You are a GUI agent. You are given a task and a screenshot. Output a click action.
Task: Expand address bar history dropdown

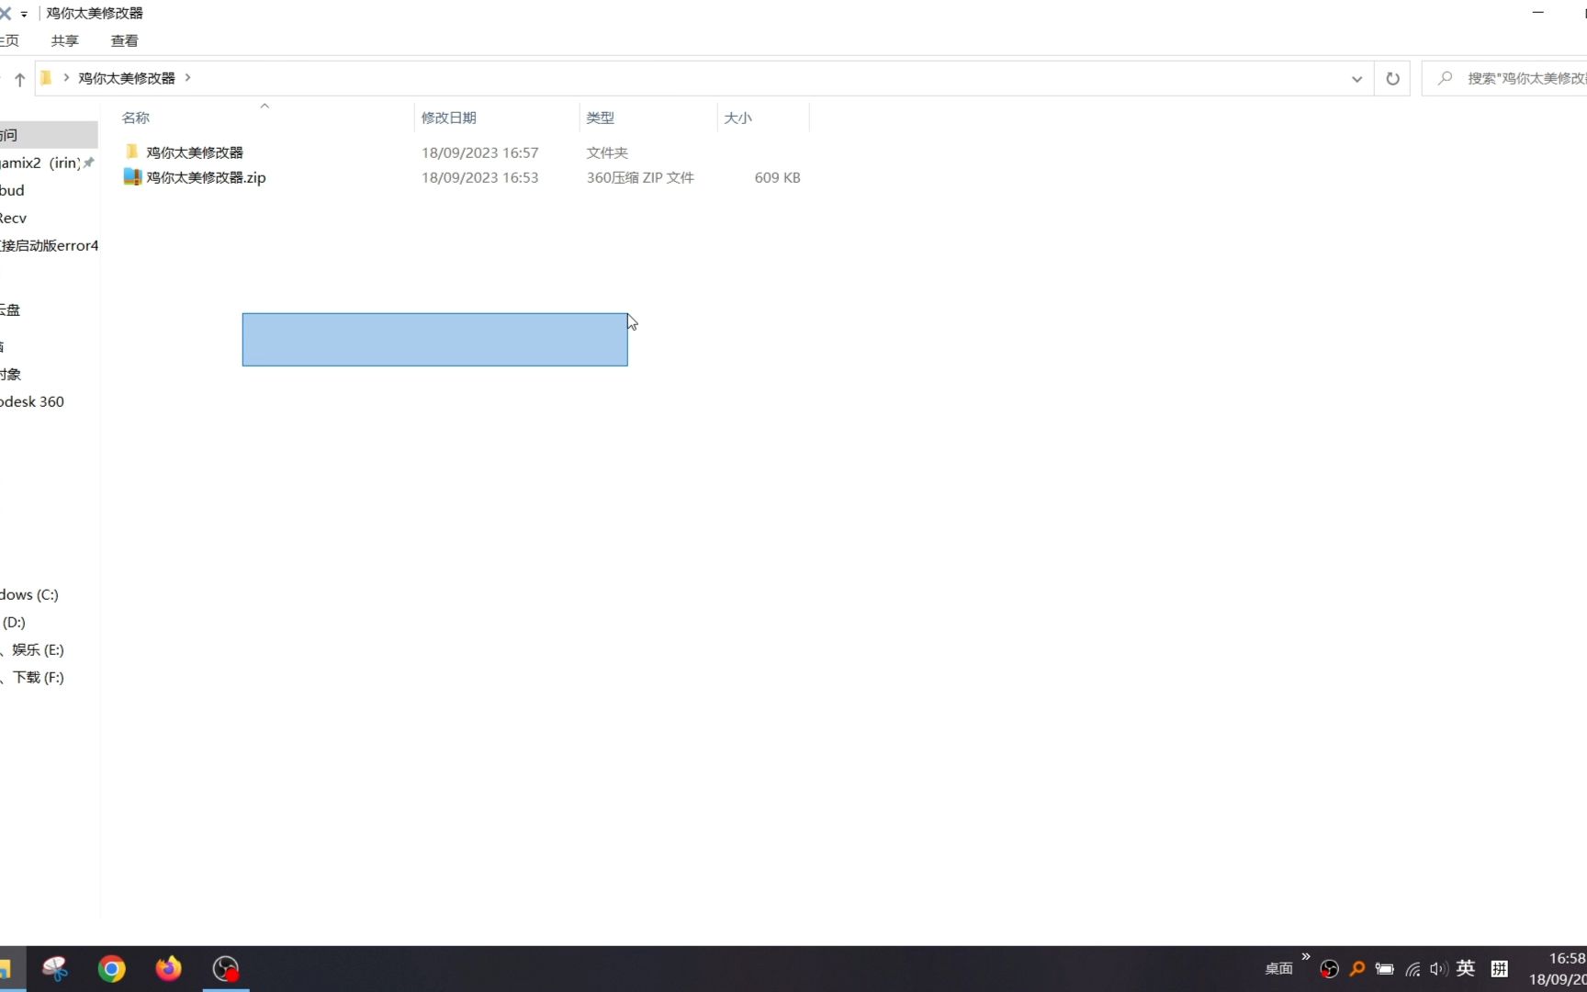[1356, 79]
